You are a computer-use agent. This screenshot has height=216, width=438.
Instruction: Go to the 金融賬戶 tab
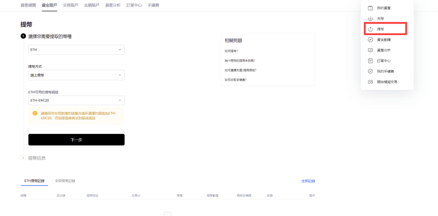[91, 5]
